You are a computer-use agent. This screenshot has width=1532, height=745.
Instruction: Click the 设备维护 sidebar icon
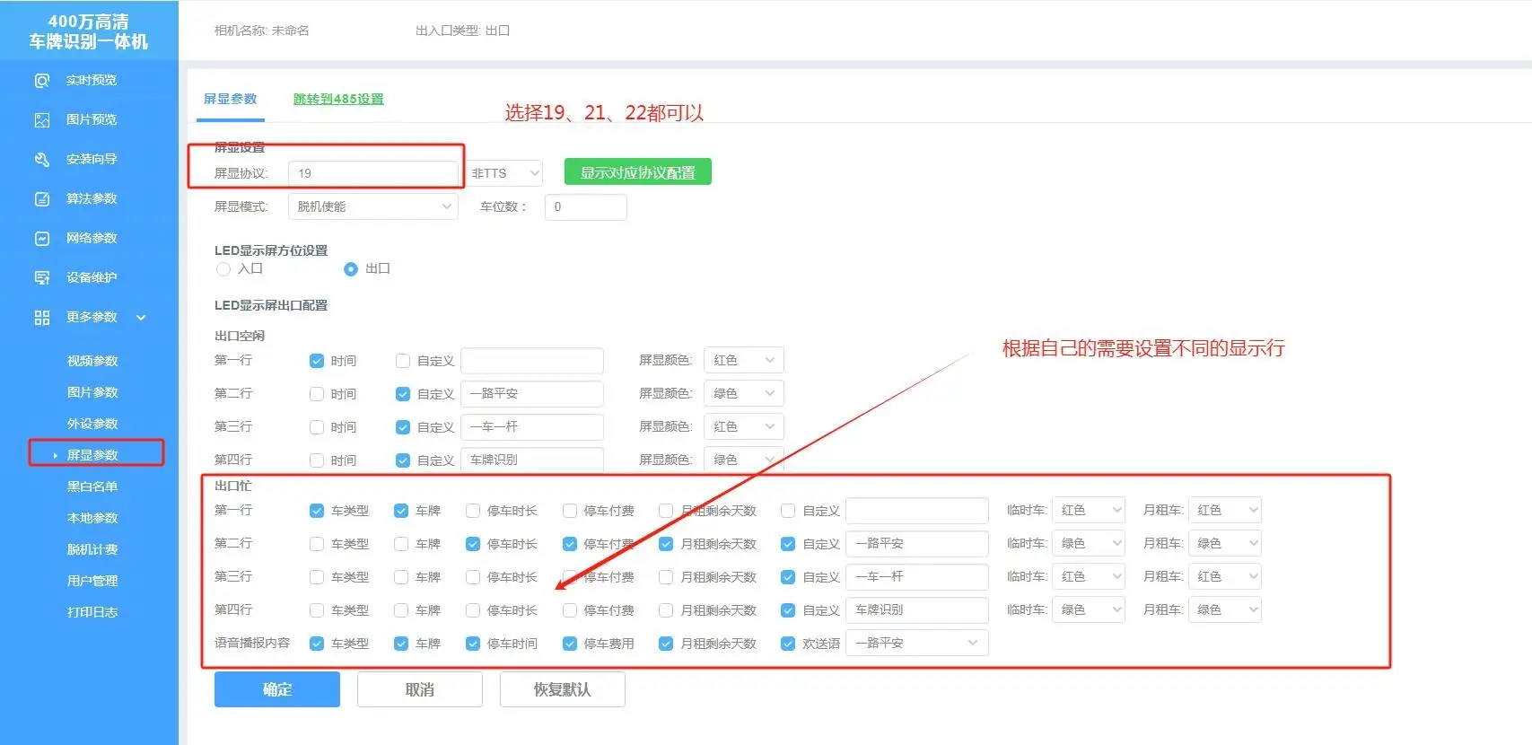[x=42, y=278]
